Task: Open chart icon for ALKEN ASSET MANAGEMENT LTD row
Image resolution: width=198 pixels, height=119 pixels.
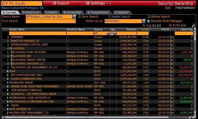Action: pyautogui.click(x=172, y=112)
